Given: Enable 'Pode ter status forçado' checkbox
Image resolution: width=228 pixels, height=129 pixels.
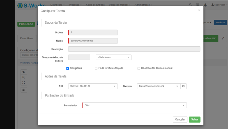Looking at the screenshot, I should click(96, 68).
